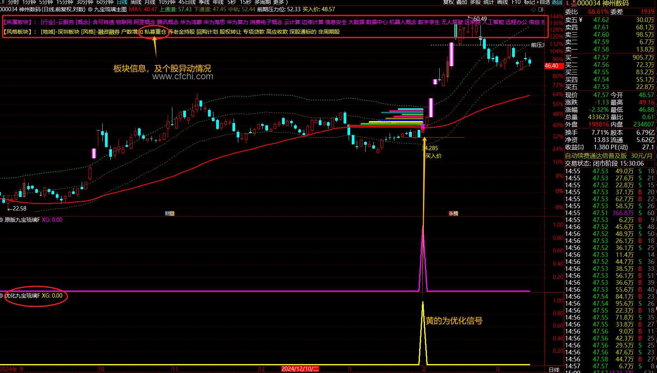Screen dimensions: 657x373
Task: Click the 卖五 ask price 47.62
Action: click(601, 20)
